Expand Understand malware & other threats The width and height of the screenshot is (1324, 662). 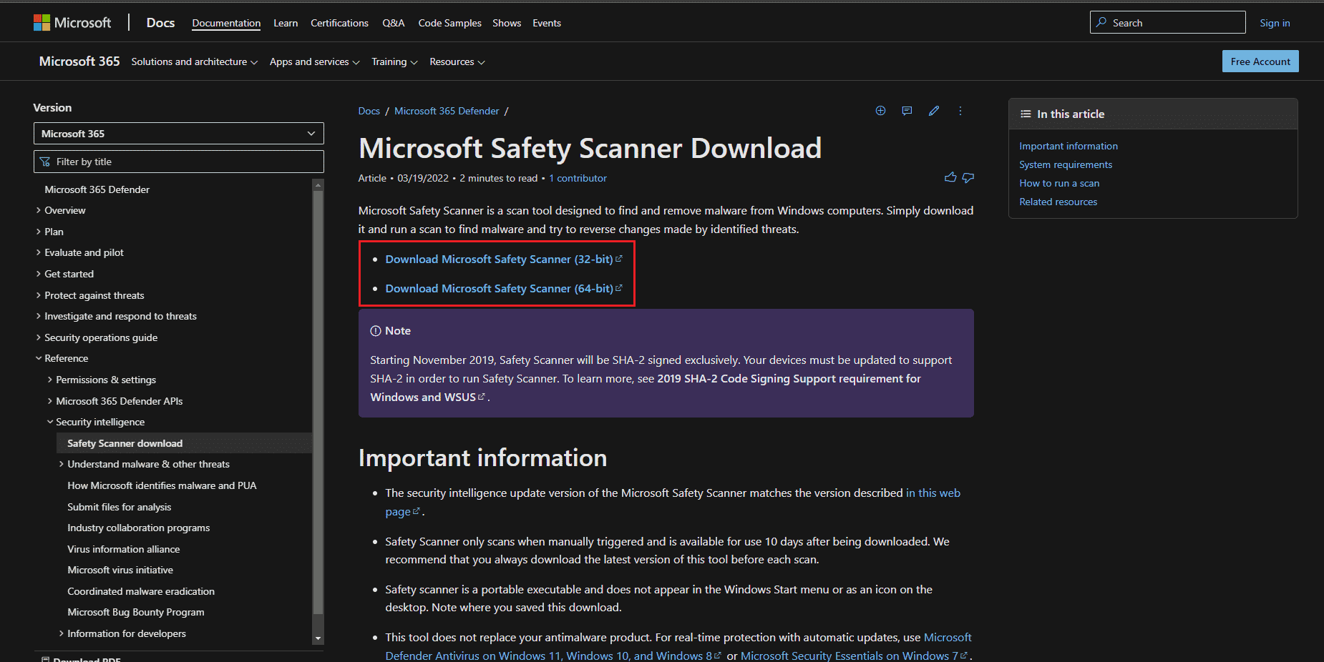coord(62,464)
